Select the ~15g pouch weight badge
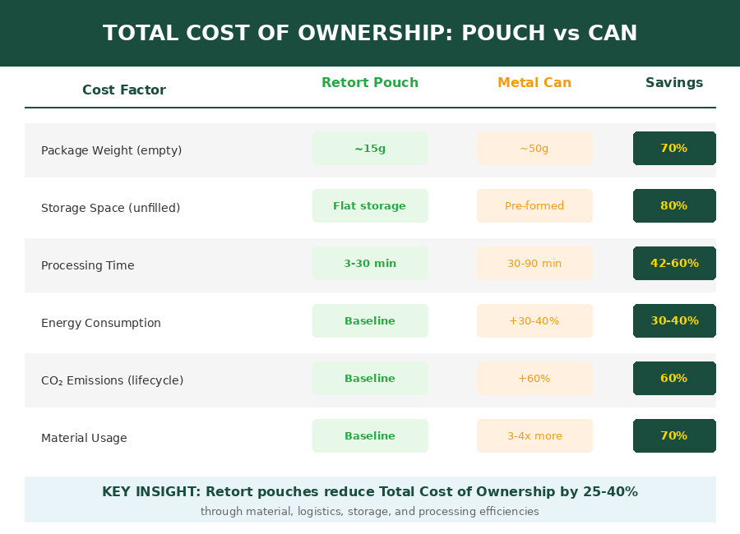The height and width of the screenshot is (534, 740). click(370, 149)
